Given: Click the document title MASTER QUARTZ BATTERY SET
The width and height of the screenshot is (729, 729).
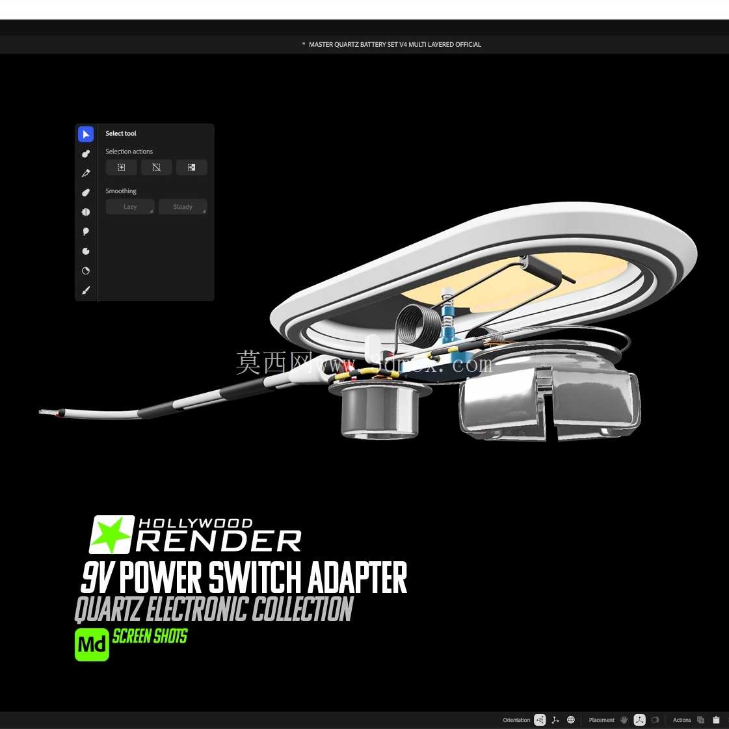Looking at the screenshot, I should pyautogui.click(x=395, y=45).
